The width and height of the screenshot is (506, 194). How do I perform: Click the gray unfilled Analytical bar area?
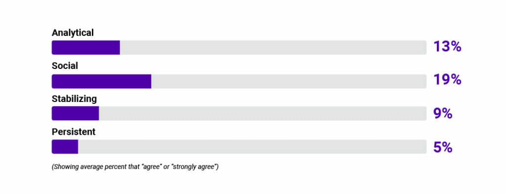click(x=273, y=48)
